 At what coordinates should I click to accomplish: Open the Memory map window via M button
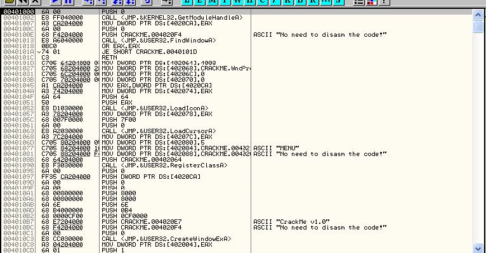pyautogui.click(x=213, y=1)
